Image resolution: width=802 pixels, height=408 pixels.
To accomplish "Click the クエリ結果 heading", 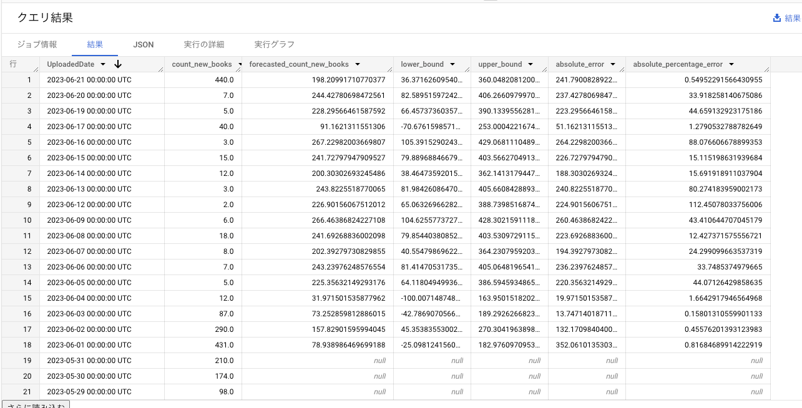I will point(45,17).
